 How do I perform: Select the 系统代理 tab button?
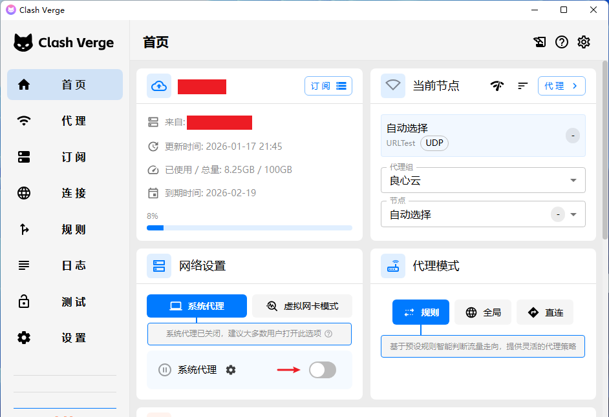pyautogui.click(x=197, y=306)
